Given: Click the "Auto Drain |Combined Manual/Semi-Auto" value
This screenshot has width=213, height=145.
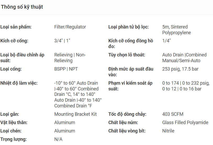Looking at the screenshot, I should (184, 58).
